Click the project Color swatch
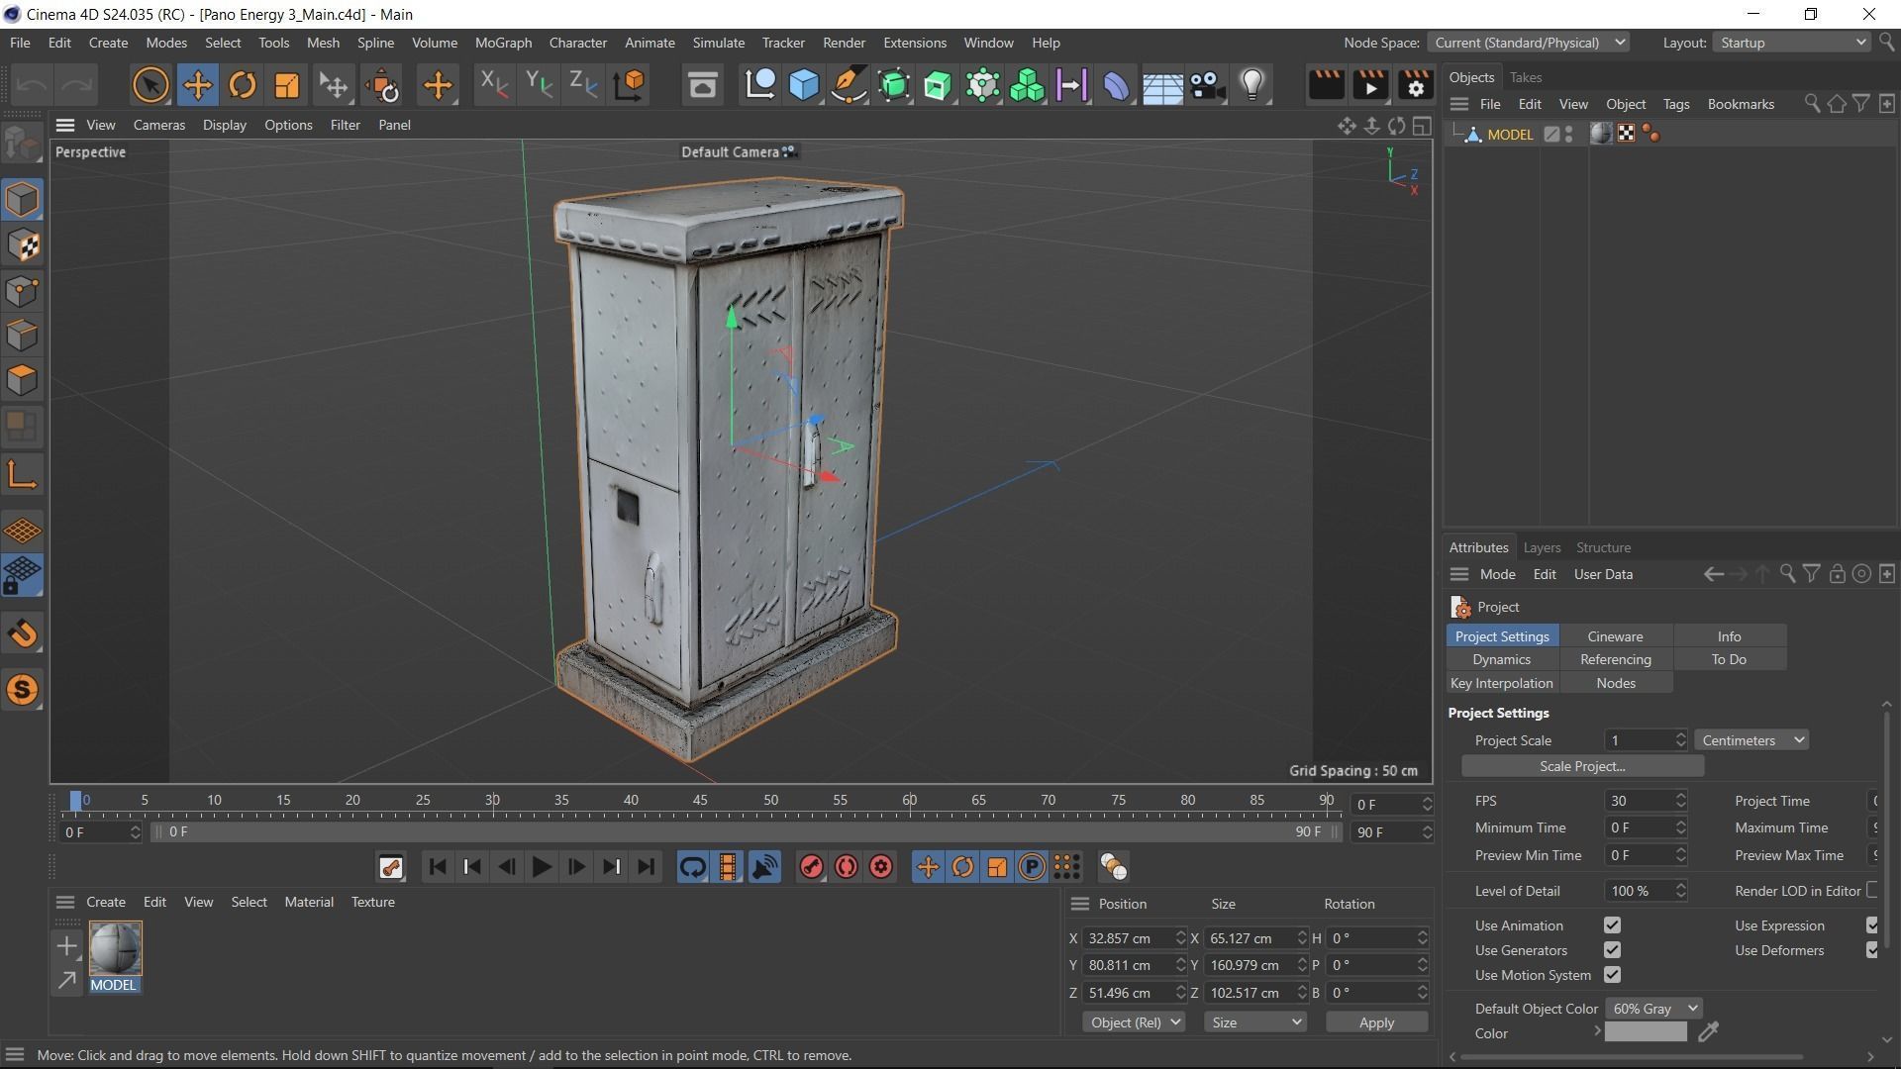This screenshot has width=1901, height=1069. pos(1646,1032)
